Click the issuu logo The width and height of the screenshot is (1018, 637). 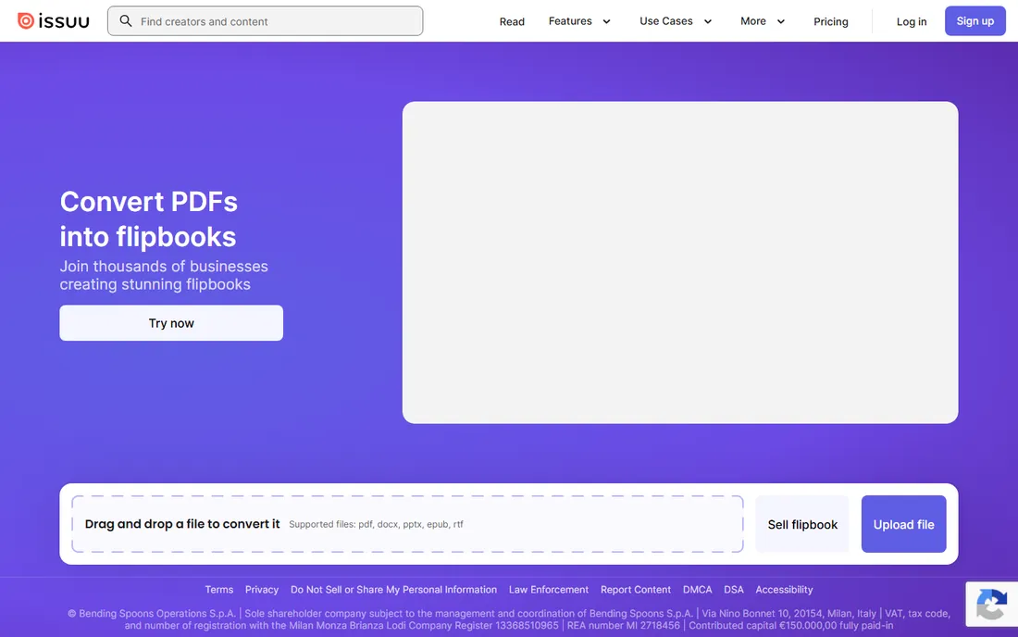(x=54, y=20)
